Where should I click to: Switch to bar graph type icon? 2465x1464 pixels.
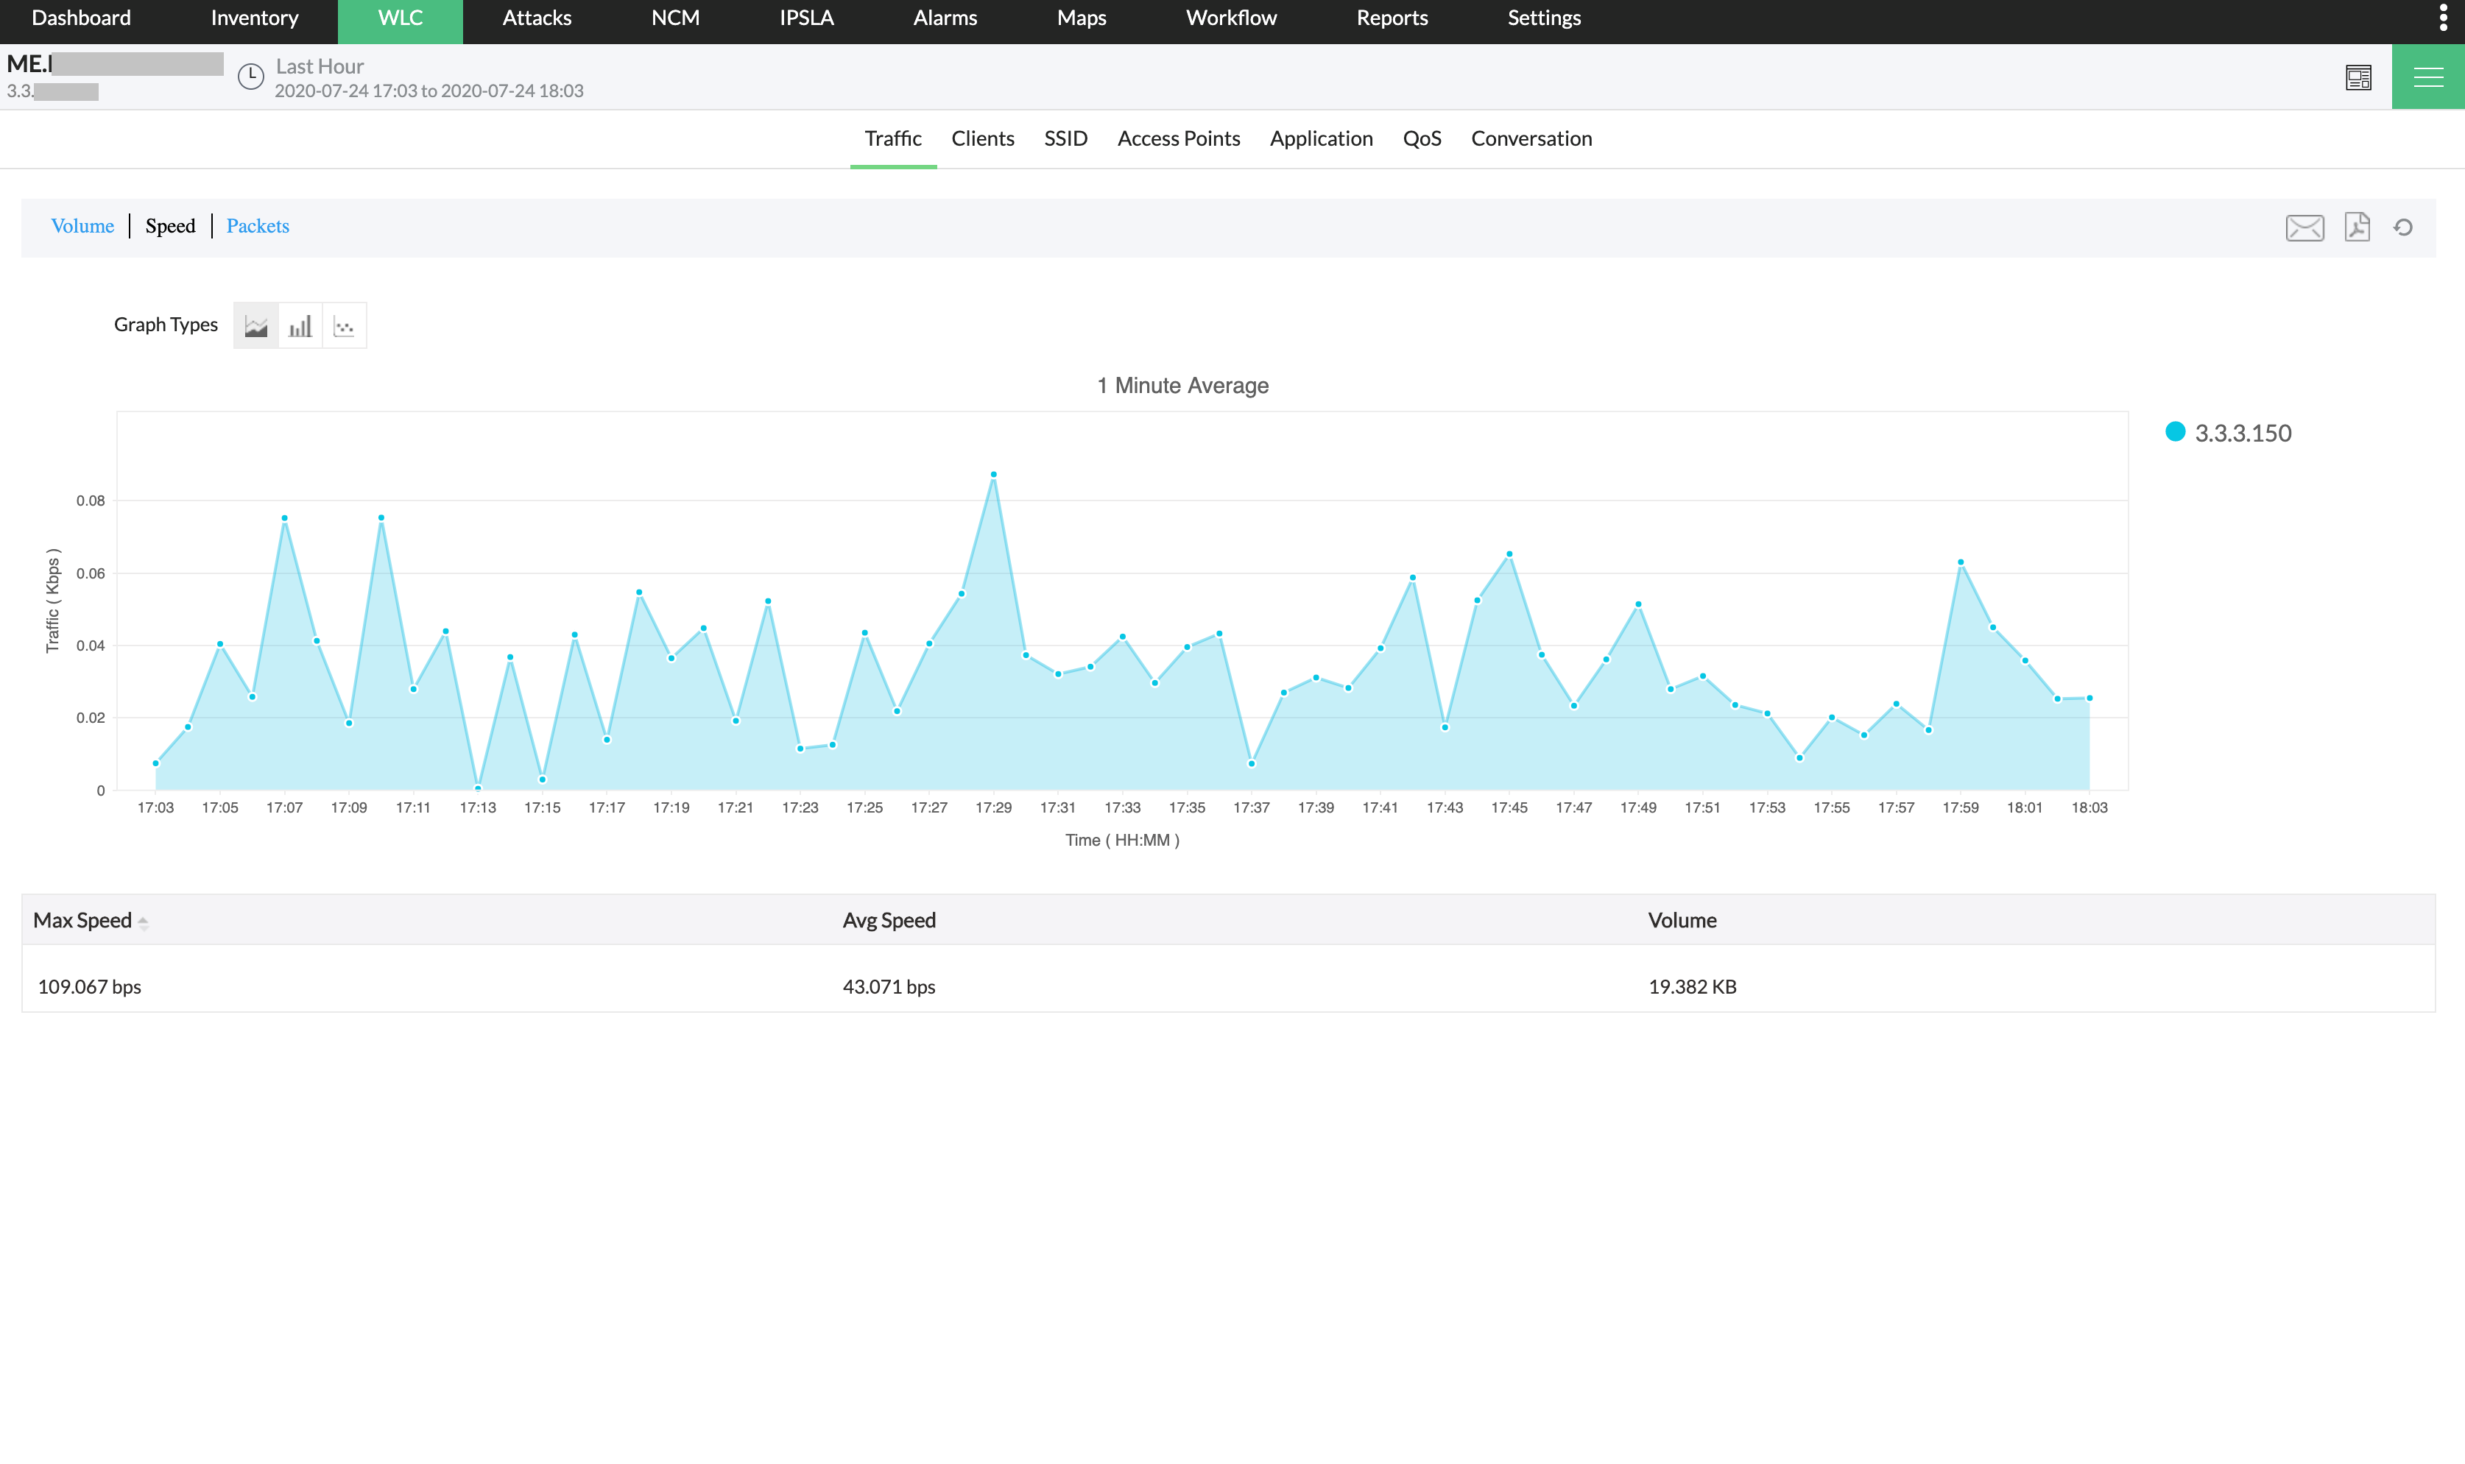(300, 325)
